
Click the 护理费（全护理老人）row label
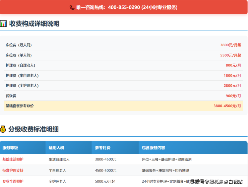(22, 86)
